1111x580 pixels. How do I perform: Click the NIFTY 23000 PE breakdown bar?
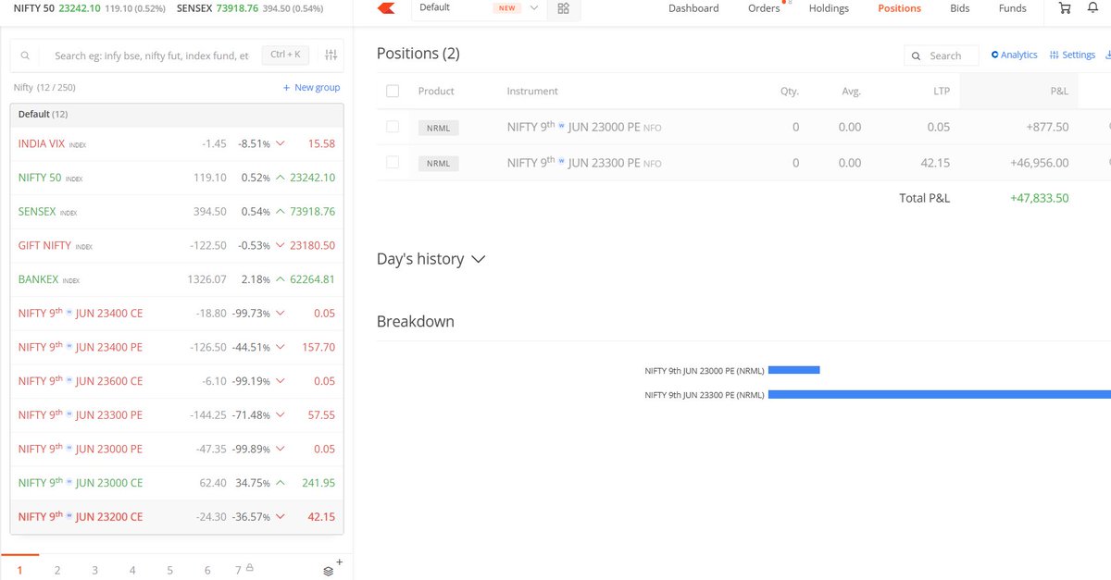pos(794,370)
